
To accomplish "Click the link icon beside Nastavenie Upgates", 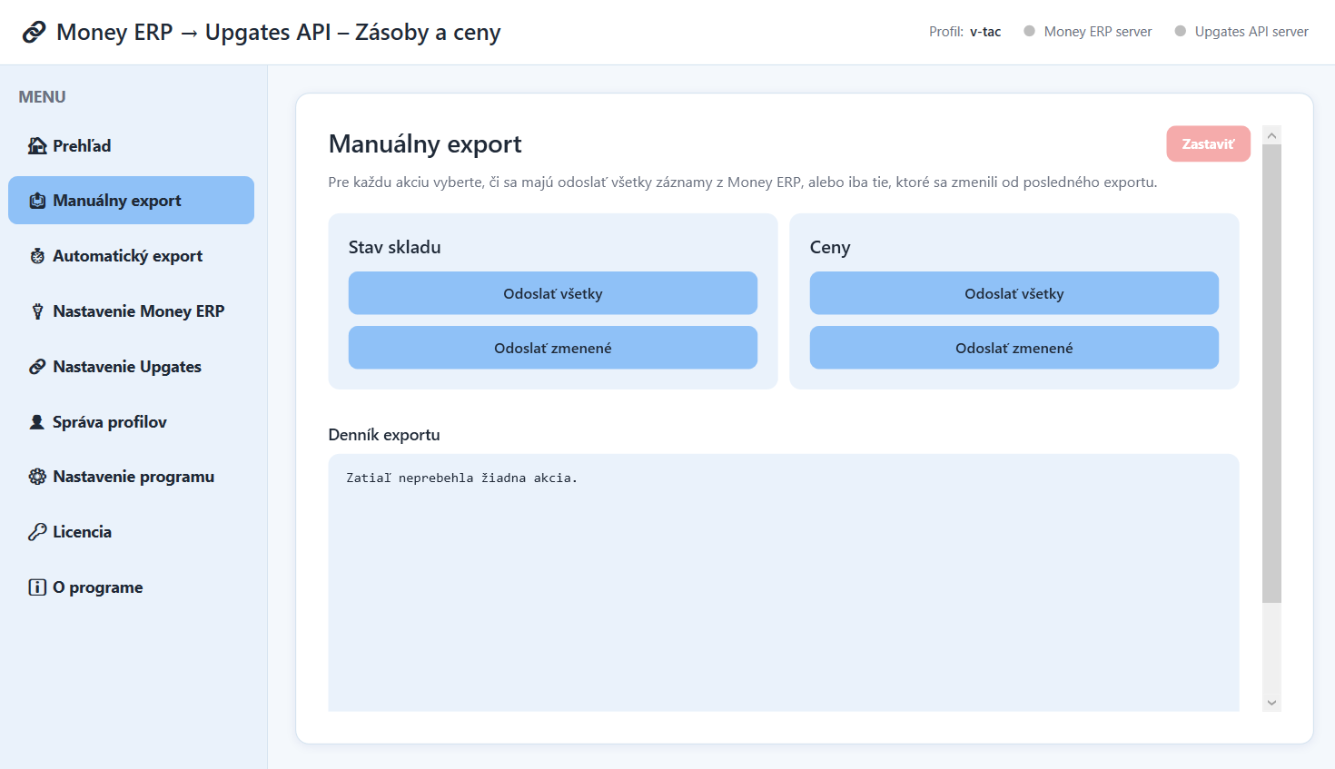I will click(x=37, y=367).
